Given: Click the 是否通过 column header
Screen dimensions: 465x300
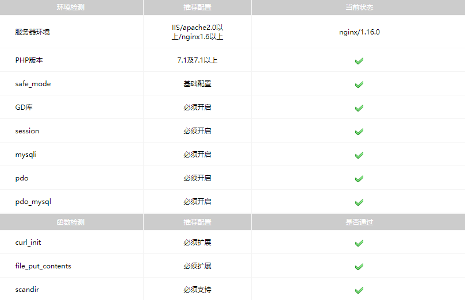Looking at the screenshot, I should coord(359,222).
